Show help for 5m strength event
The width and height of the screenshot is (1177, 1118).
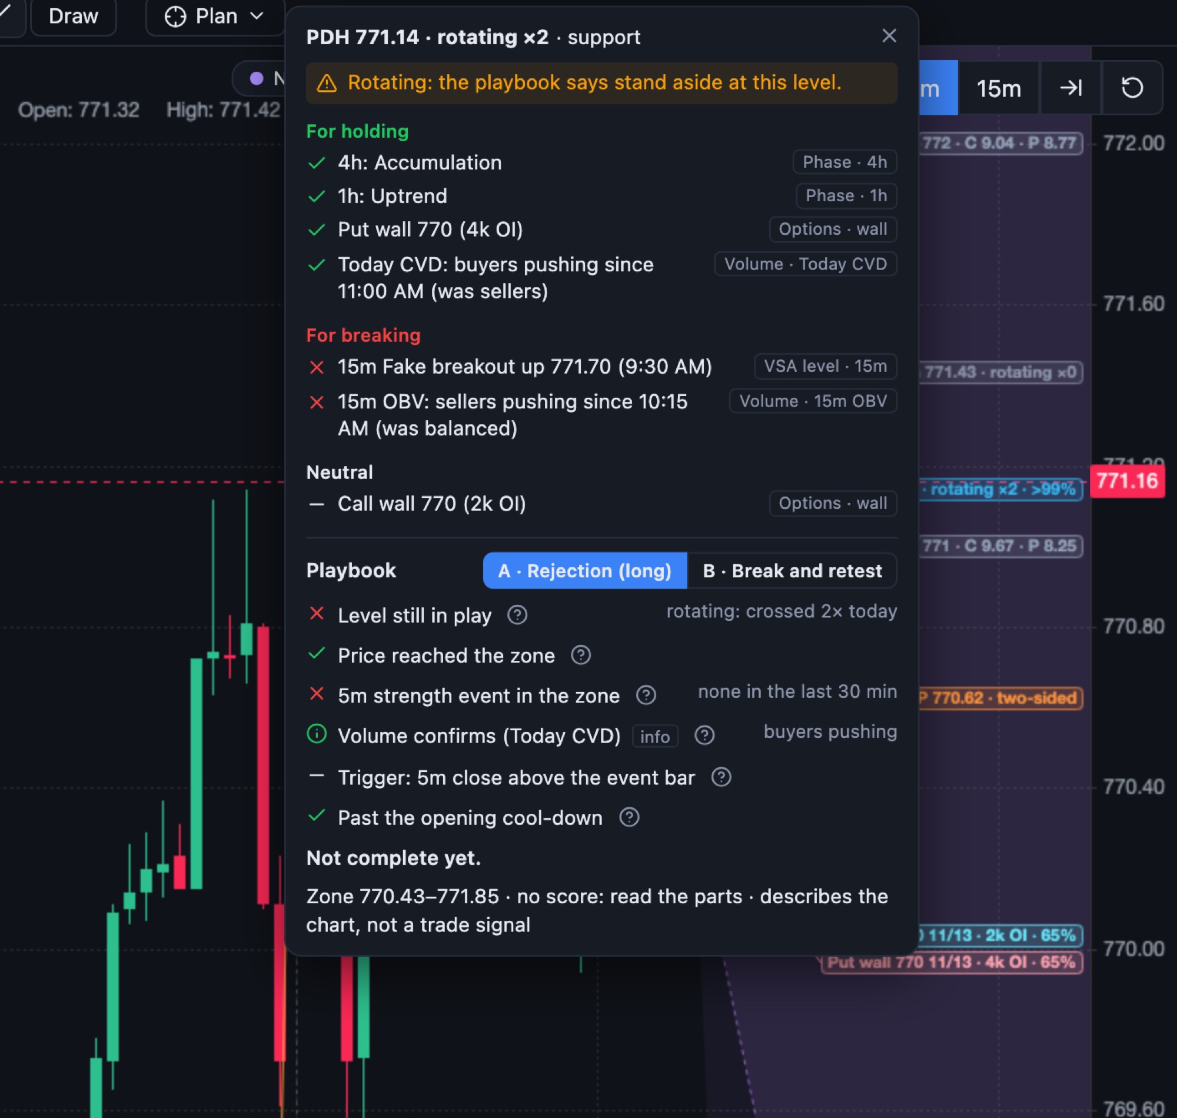click(x=646, y=696)
